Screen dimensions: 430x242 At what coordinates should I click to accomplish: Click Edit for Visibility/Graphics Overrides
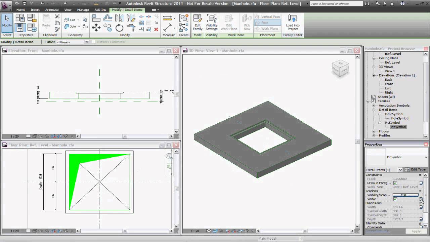click(406, 195)
